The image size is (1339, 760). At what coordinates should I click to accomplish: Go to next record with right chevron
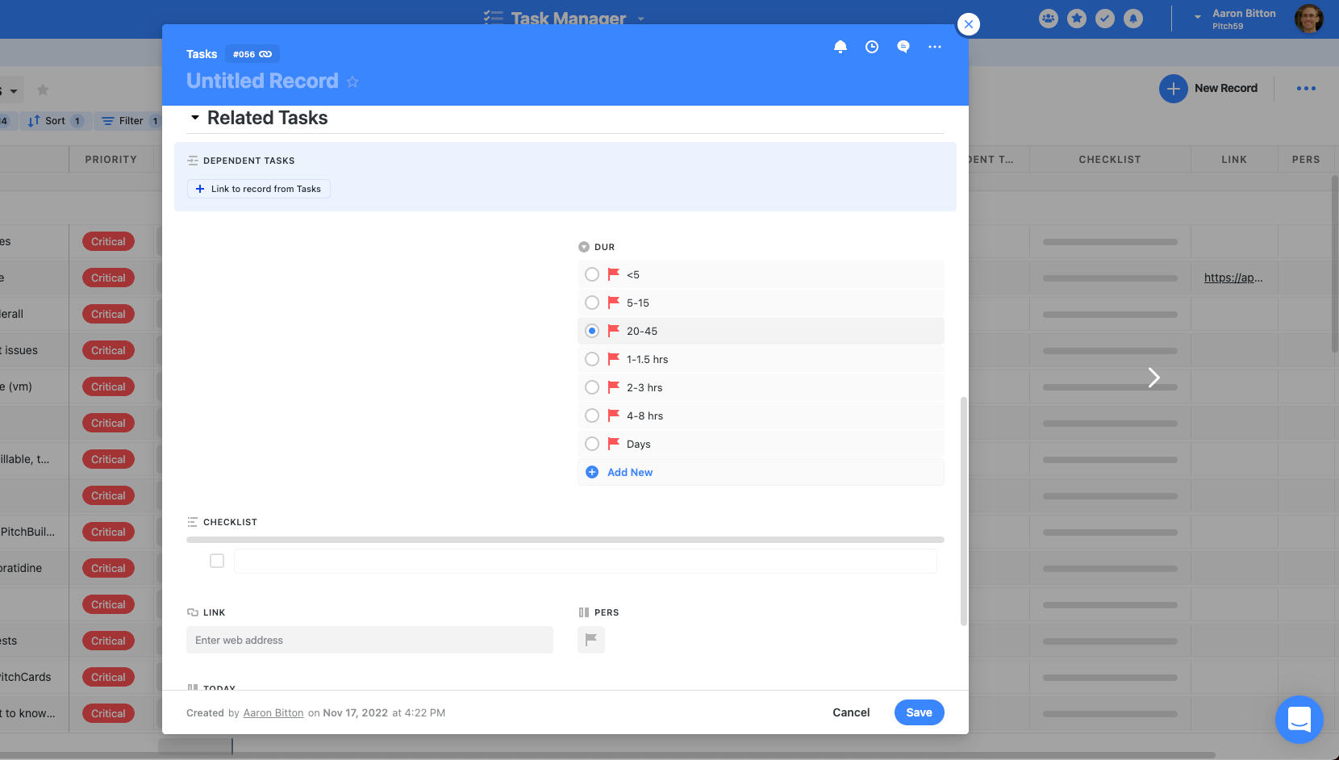pos(1153,378)
